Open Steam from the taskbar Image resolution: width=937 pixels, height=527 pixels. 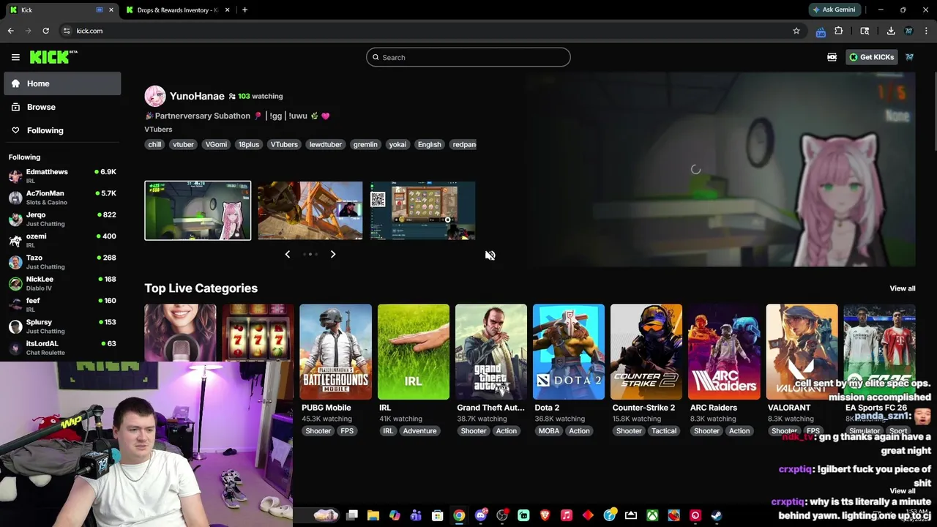(x=717, y=515)
